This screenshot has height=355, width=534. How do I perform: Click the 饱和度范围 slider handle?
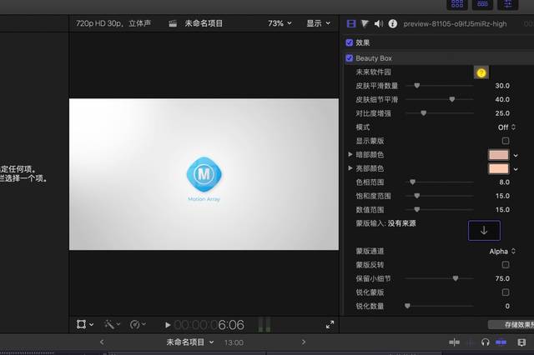[x=417, y=196]
